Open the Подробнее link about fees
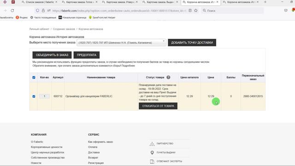Screen dimensions: 295x166 128,65
